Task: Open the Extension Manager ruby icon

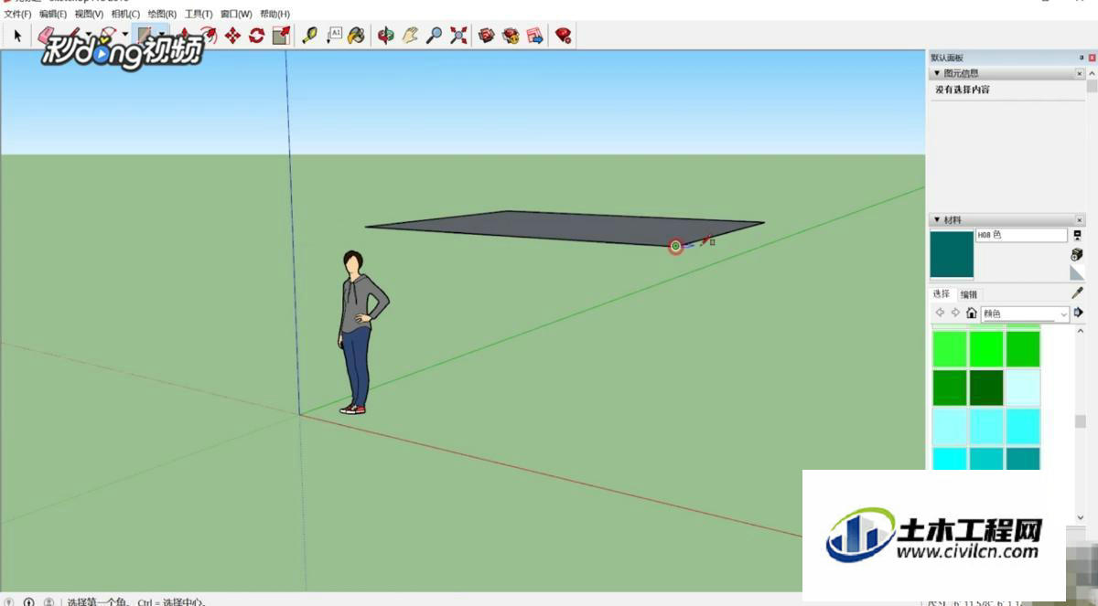Action: coord(564,36)
